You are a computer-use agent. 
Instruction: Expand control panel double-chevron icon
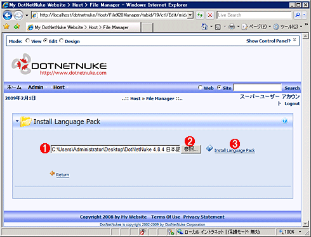[x=294, y=40]
